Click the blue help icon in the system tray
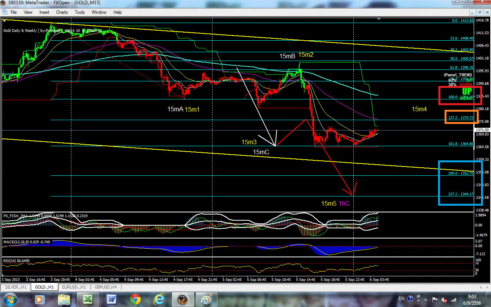The width and height of the screenshot is (491, 307). [410, 299]
